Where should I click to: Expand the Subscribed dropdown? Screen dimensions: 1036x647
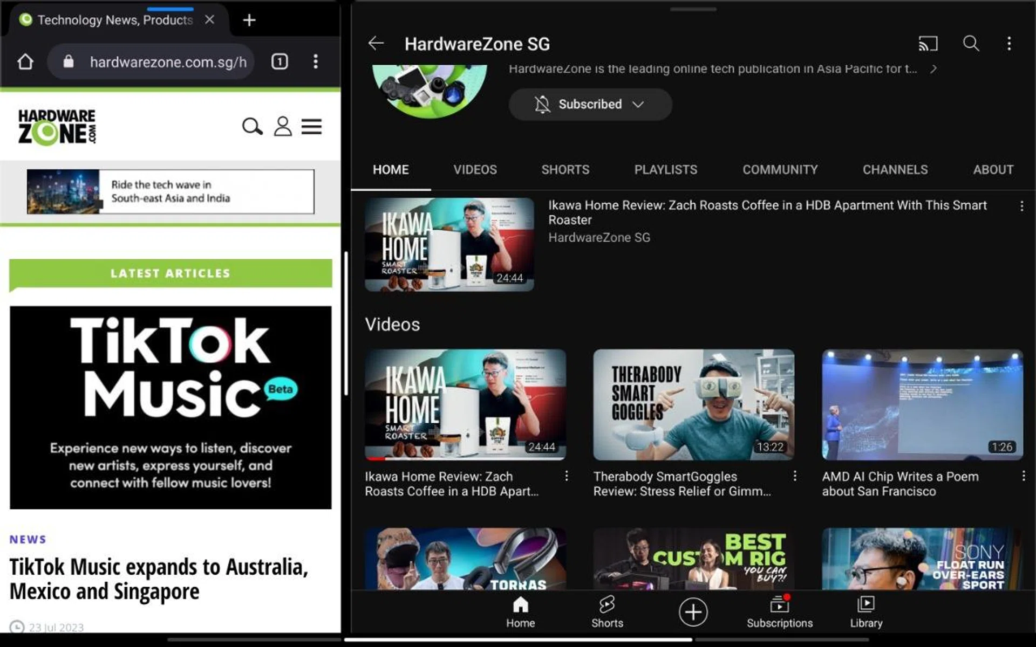click(x=639, y=105)
